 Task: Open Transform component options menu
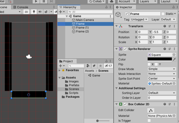pyautogui.click(x=174, y=26)
